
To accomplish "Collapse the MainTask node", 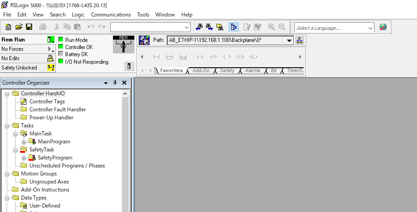I will (16, 134).
